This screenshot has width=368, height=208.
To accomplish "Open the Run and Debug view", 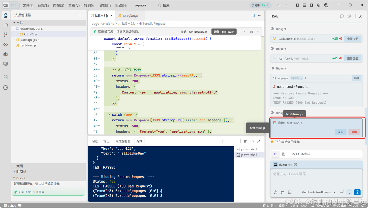I will (5, 54).
